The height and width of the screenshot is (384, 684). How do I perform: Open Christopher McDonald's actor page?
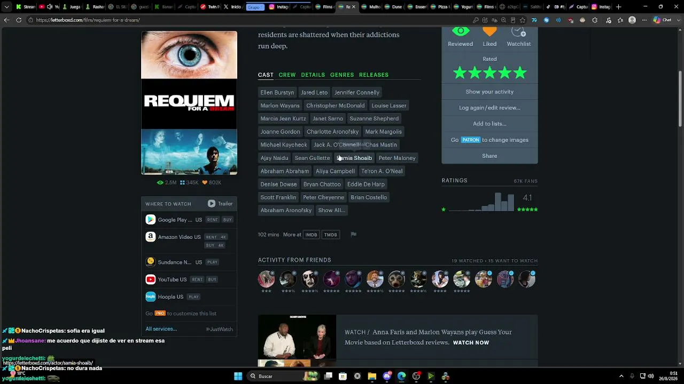336,106
